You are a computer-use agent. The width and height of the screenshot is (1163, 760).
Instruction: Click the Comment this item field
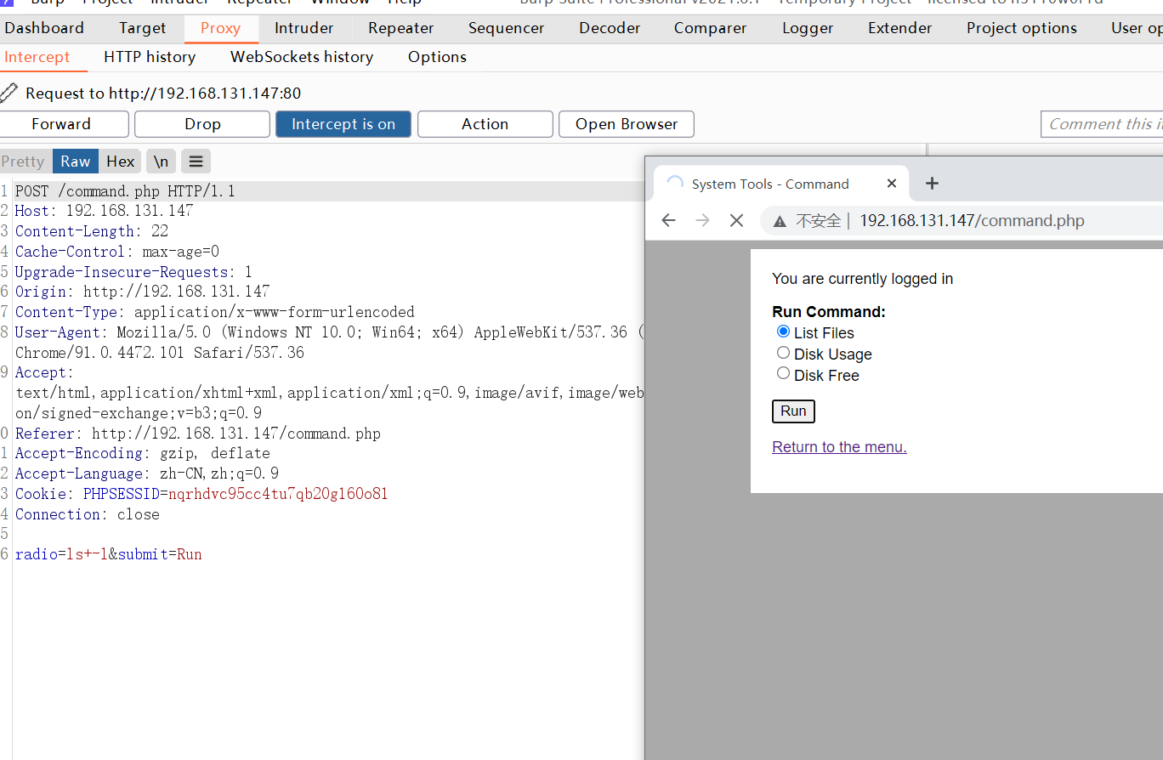pos(1102,124)
